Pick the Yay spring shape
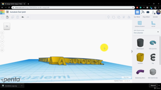161x90 pixels. (153, 58)
